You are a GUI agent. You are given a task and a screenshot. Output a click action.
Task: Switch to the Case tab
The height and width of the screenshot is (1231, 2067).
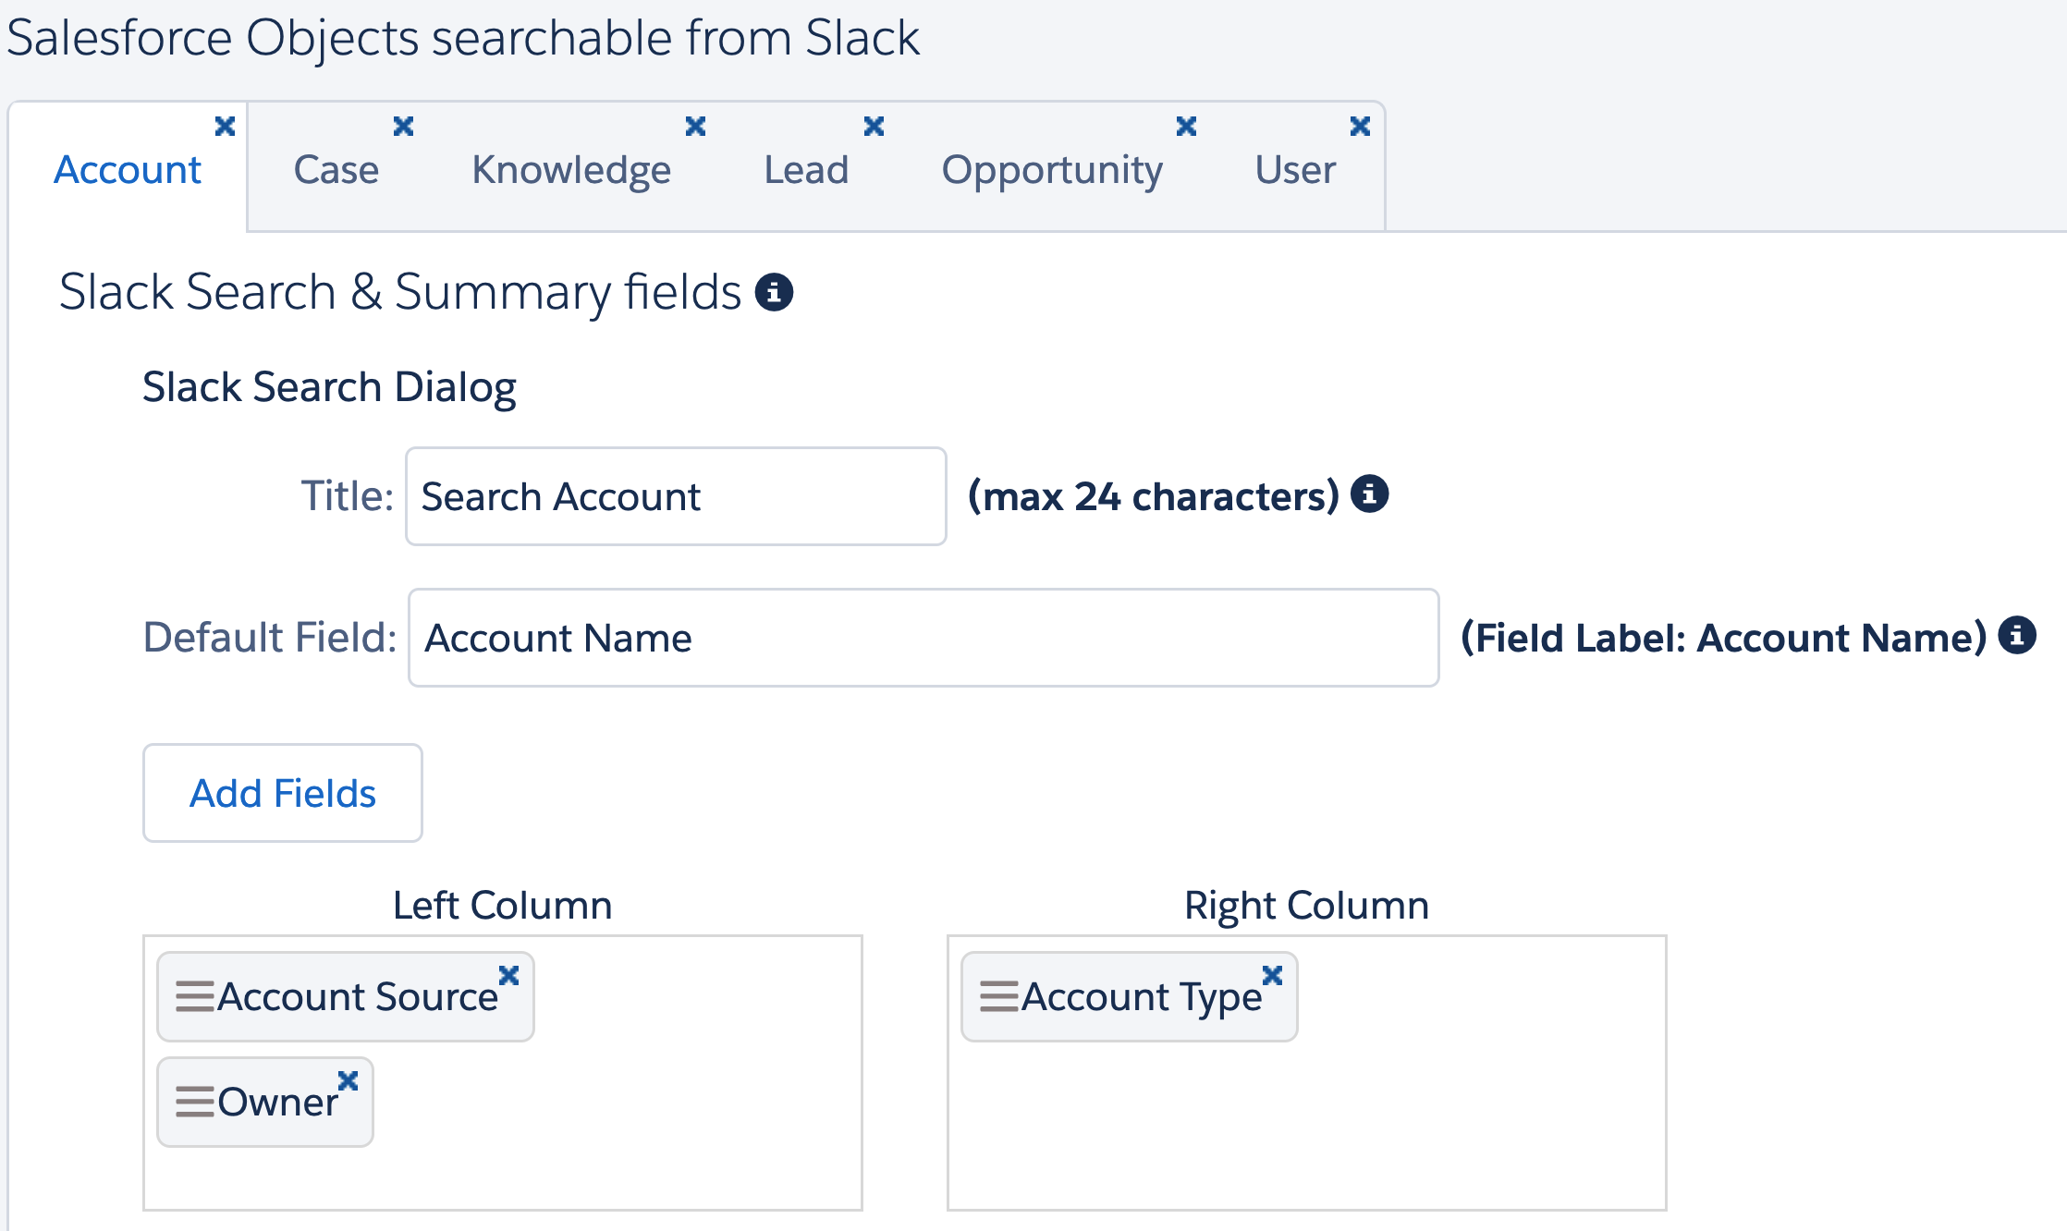point(336,170)
